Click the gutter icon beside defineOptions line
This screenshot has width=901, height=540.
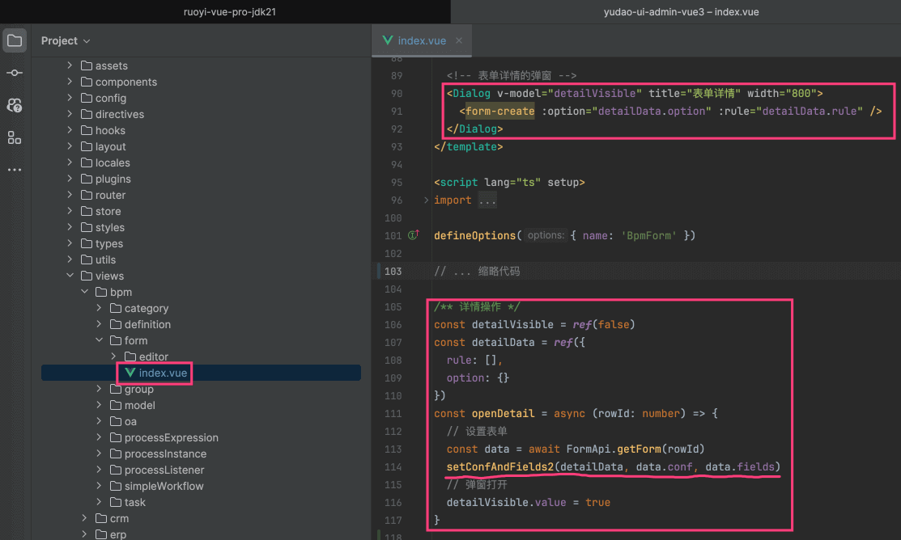point(414,236)
